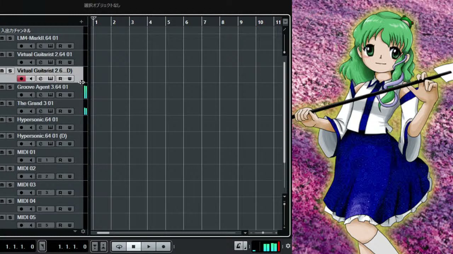The width and height of the screenshot is (453, 254).
Task: Click the horizontal zoom in plus
Action: [276, 233]
